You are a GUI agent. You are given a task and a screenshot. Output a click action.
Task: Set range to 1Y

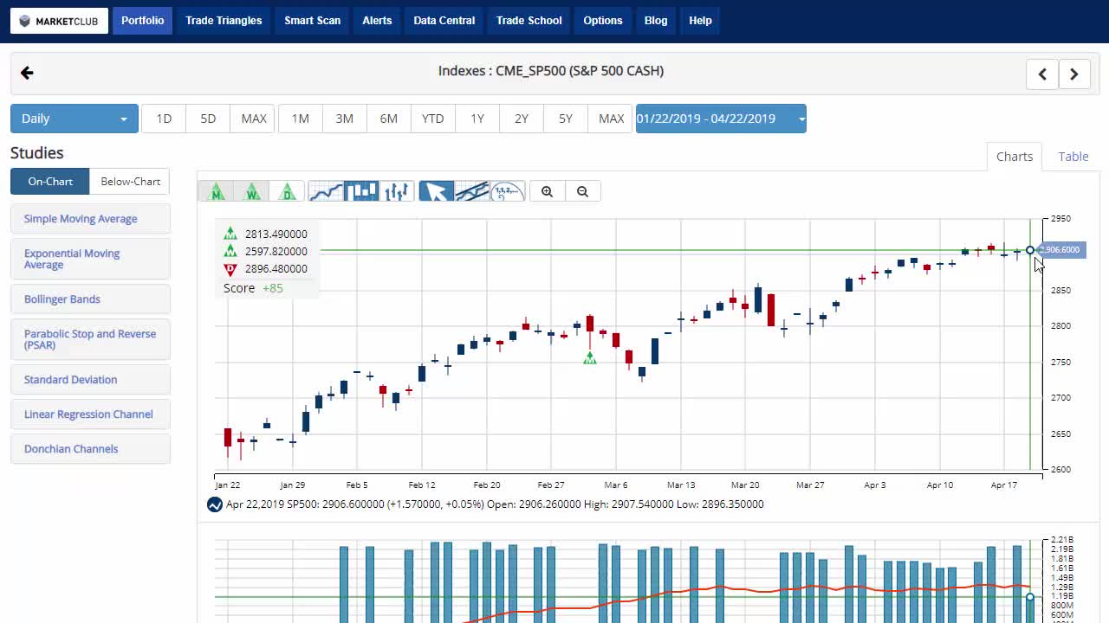(477, 119)
